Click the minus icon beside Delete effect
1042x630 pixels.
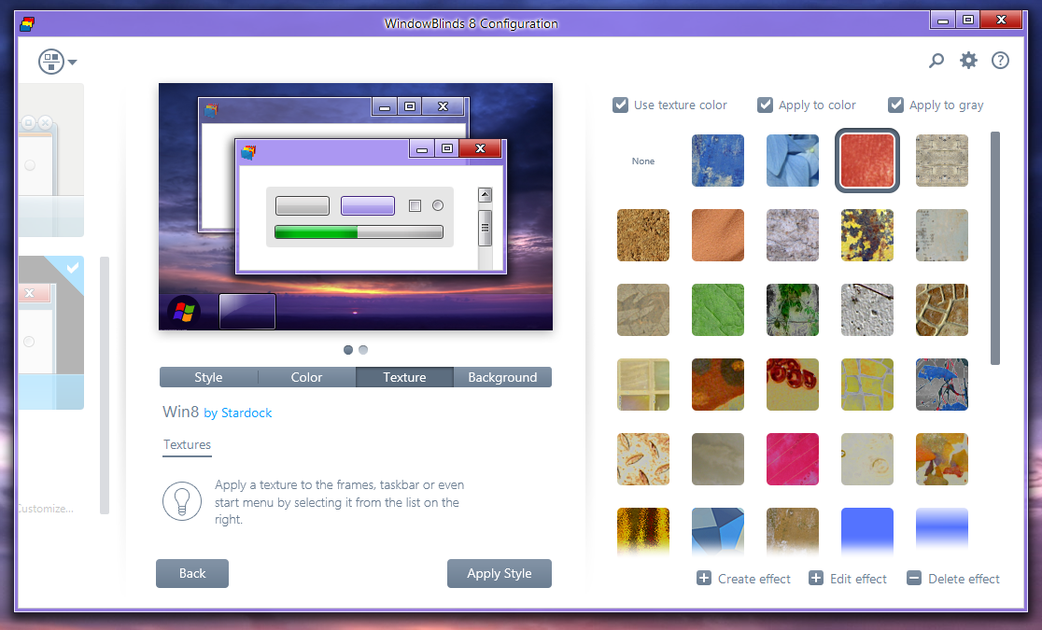point(914,578)
